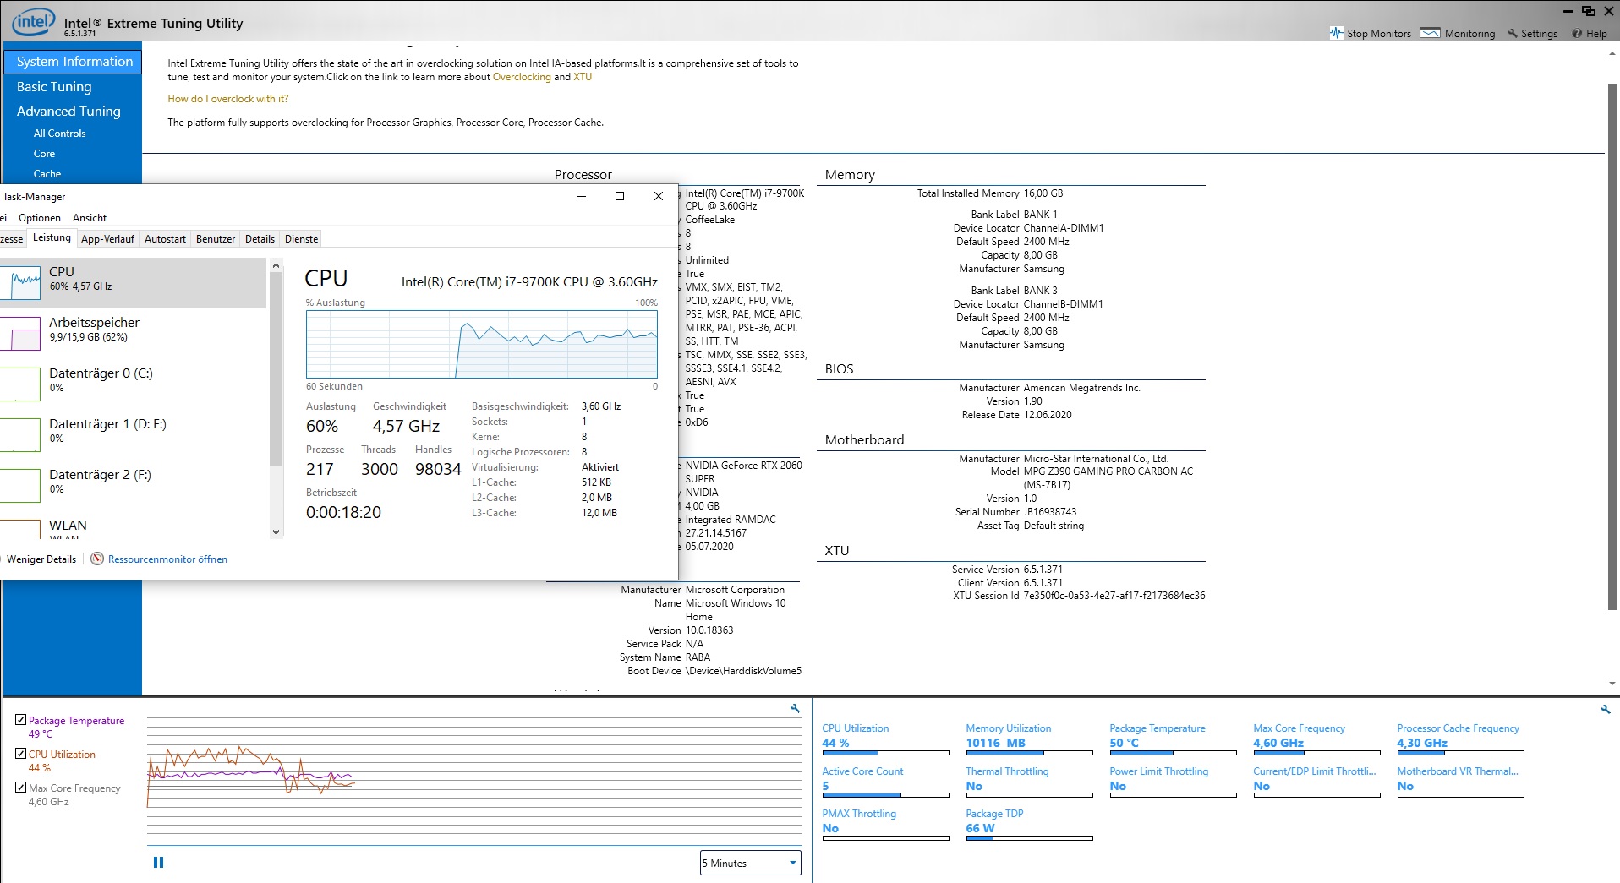
Task: Click the Thermal Throttling monitor tile
Action: (1029, 782)
